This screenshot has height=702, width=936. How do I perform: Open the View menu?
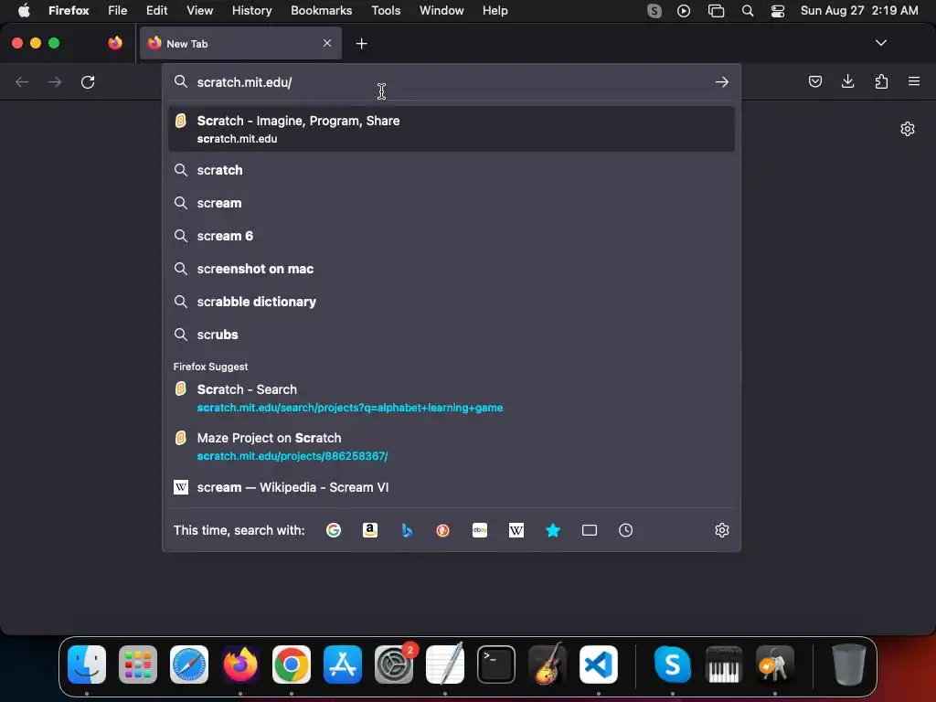(x=199, y=11)
